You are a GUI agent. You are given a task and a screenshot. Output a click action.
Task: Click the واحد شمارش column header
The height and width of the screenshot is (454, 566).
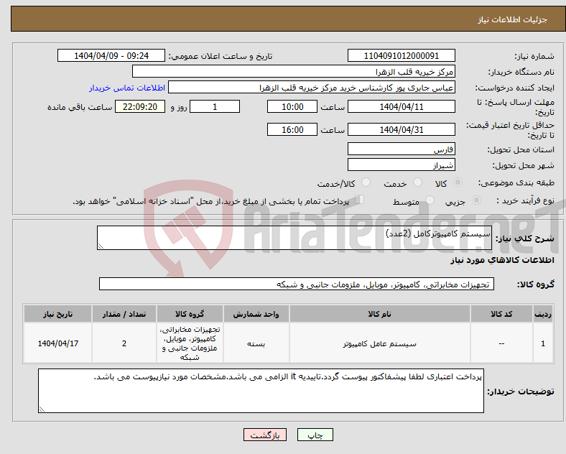[x=256, y=314]
